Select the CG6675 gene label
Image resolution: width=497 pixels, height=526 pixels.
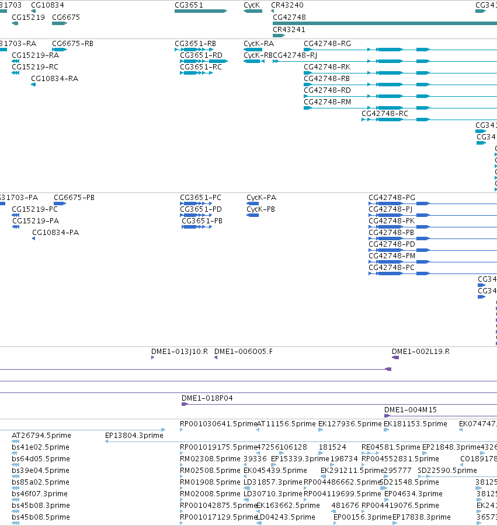[x=66, y=17]
